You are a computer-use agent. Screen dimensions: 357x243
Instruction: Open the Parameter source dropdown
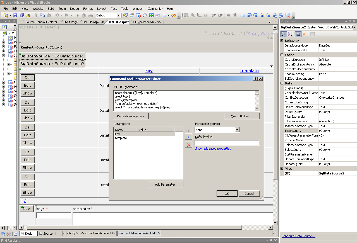pos(237,130)
